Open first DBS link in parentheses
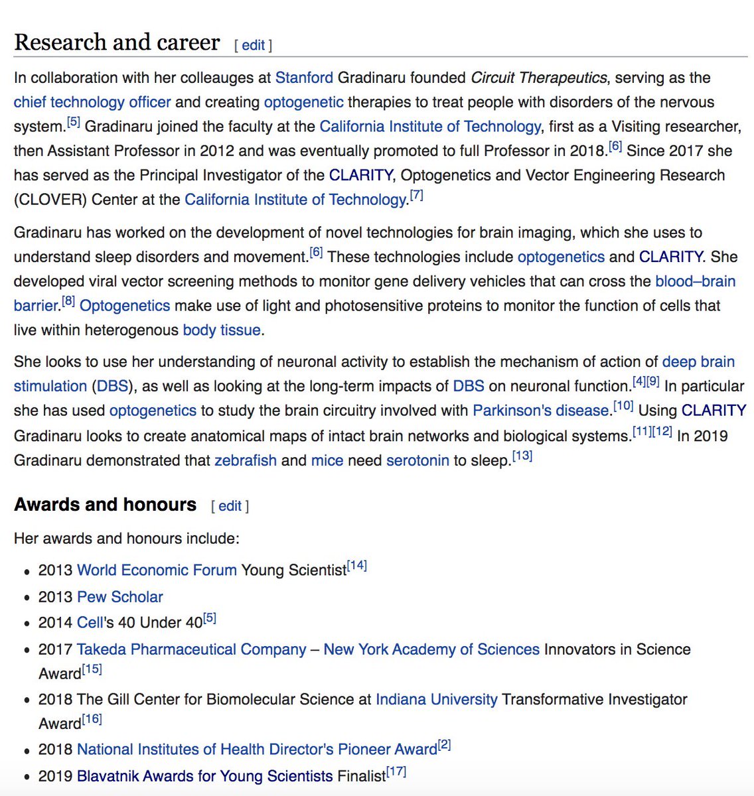The width and height of the screenshot is (754, 796). click(112, 386)
